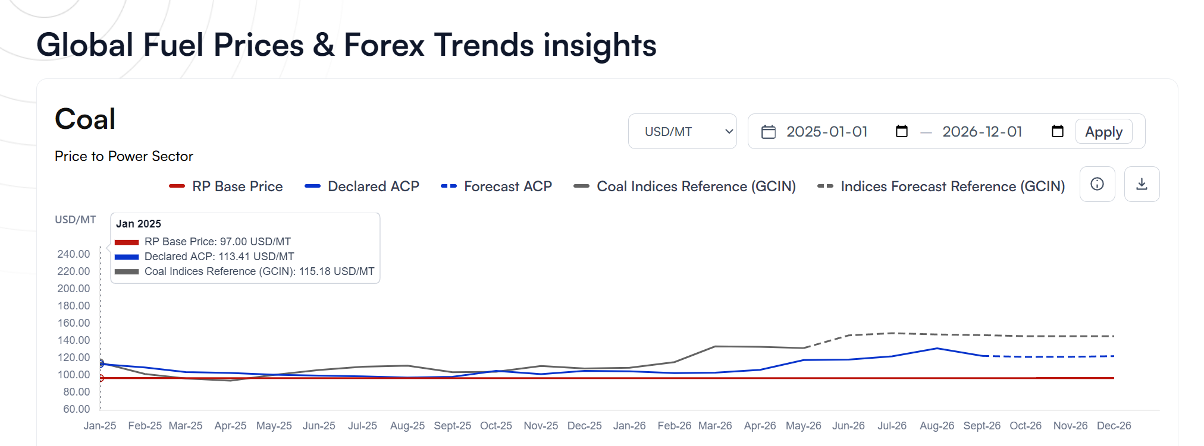This screenshot has height=446, width=1204.
Task: Click the Jul-26 label on the x-axis
Action: (x=892, y=426)
